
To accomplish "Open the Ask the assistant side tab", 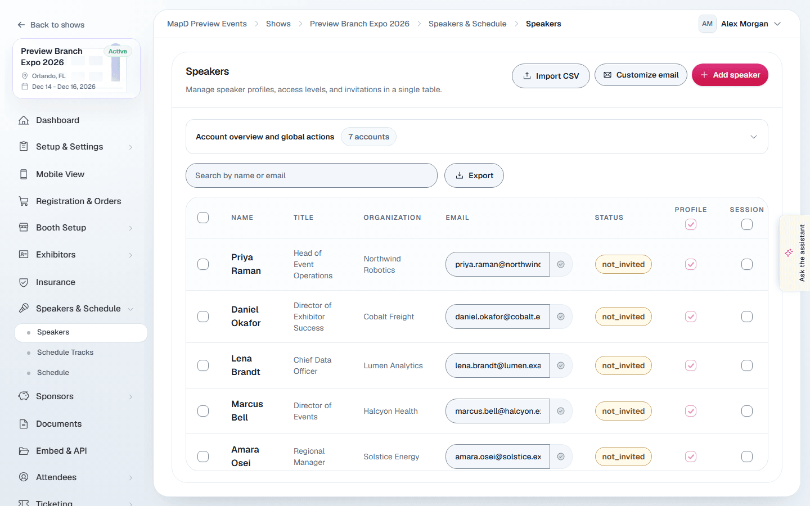I will pos(795,253).
